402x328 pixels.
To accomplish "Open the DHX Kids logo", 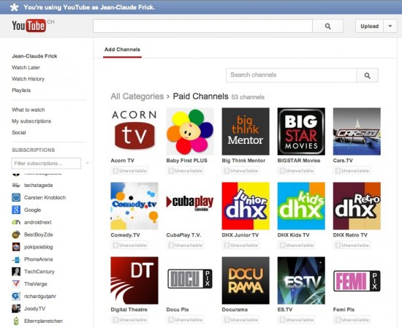I will coord(301,206).
